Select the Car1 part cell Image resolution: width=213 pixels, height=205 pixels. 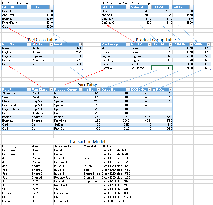16,125
